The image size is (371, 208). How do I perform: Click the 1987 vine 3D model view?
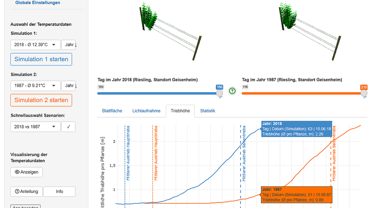pos(310,31)
